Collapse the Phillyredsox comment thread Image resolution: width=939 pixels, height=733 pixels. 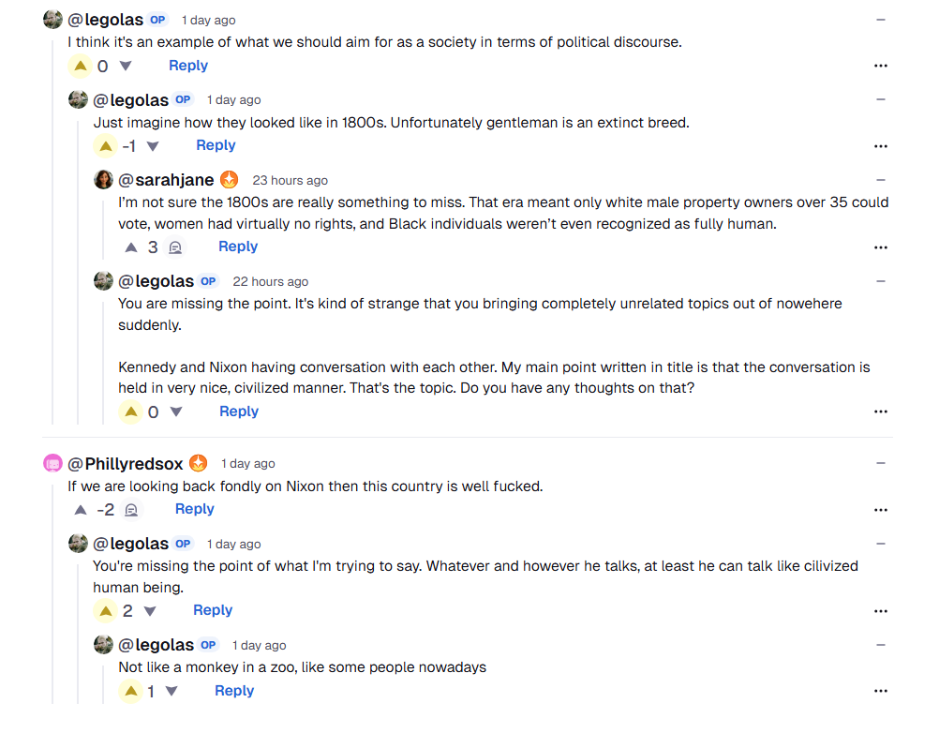click(x=880, y=463)
